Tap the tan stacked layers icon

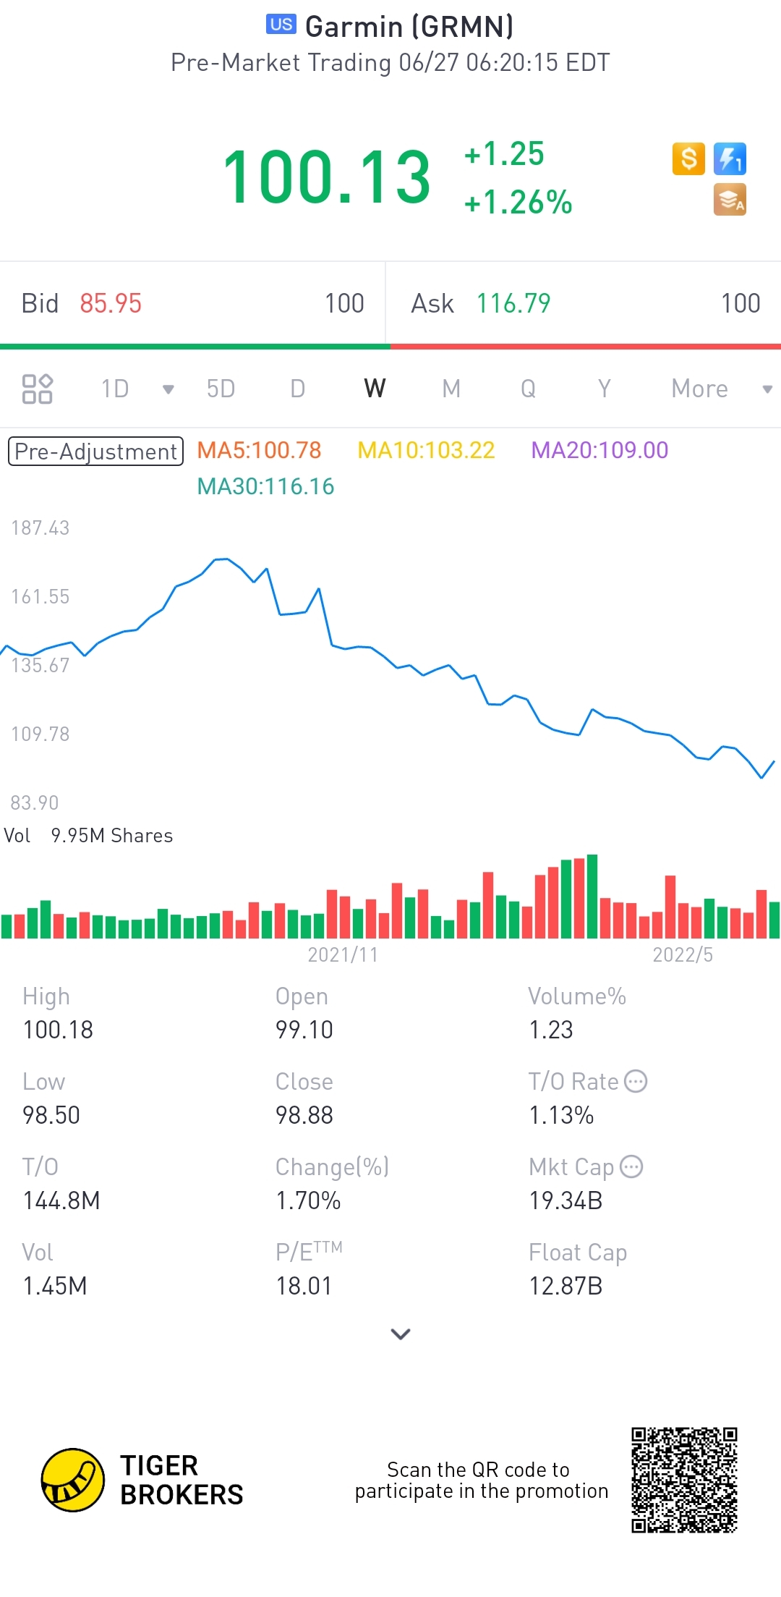[x=730, y=200]
